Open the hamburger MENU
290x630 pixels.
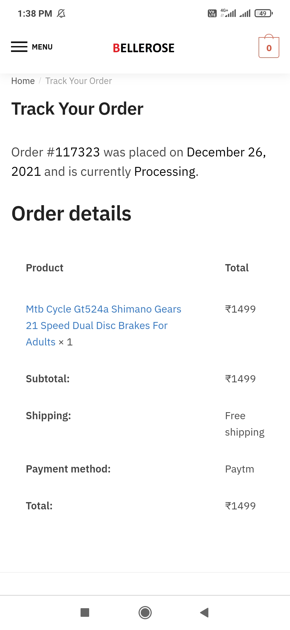pyautogui.click(x=32, y=47)
